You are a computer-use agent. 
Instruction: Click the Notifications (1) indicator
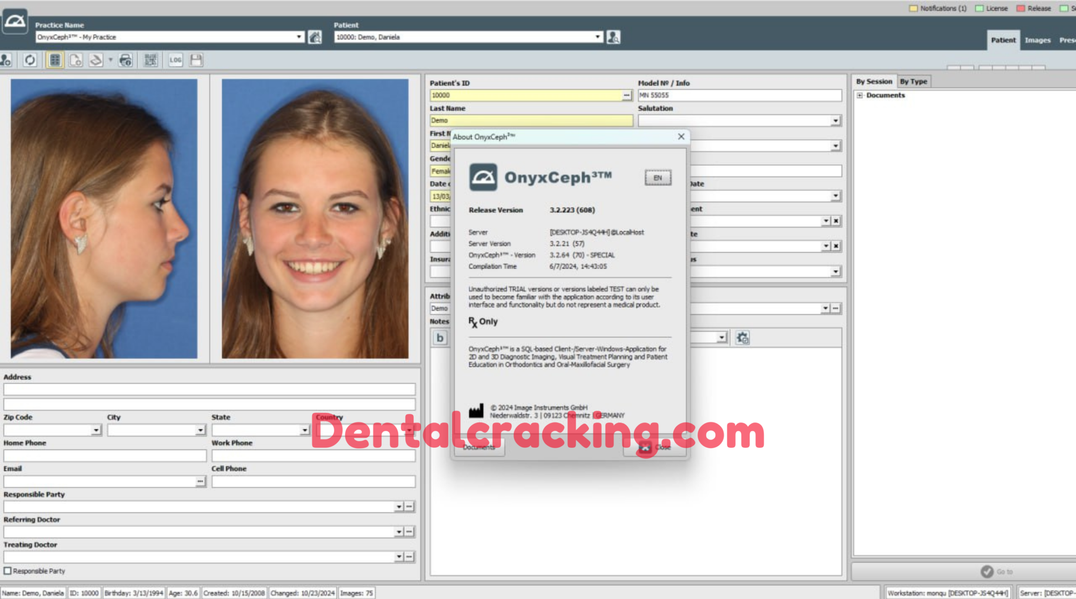coord(938,8)
